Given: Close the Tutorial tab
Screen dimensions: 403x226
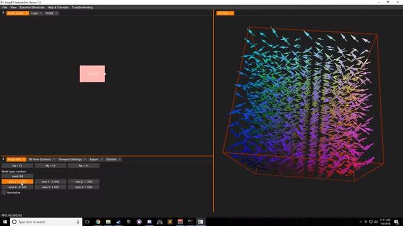Looking at the screenshot, I should [x=120, y=159].
